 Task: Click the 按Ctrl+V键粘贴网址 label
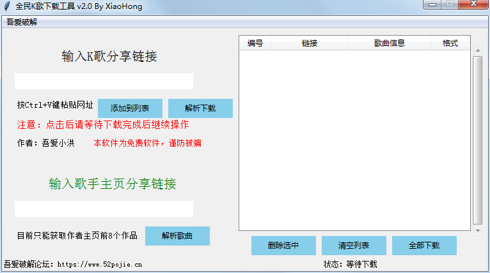click(x=55, y=105)
